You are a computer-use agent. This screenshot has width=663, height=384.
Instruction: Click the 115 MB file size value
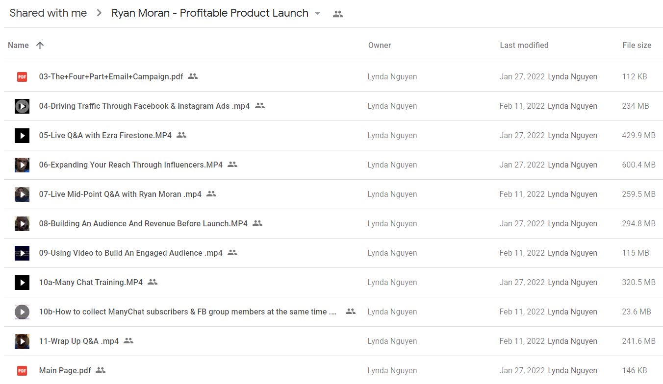tap(636, 253)
